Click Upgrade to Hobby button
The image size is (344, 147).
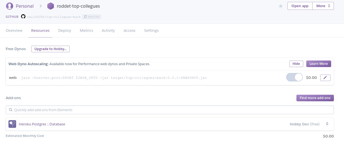point(50,49)
